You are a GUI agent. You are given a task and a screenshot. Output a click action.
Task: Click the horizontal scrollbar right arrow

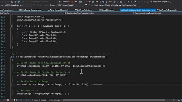pyautogui.click(x=174, y=100)
